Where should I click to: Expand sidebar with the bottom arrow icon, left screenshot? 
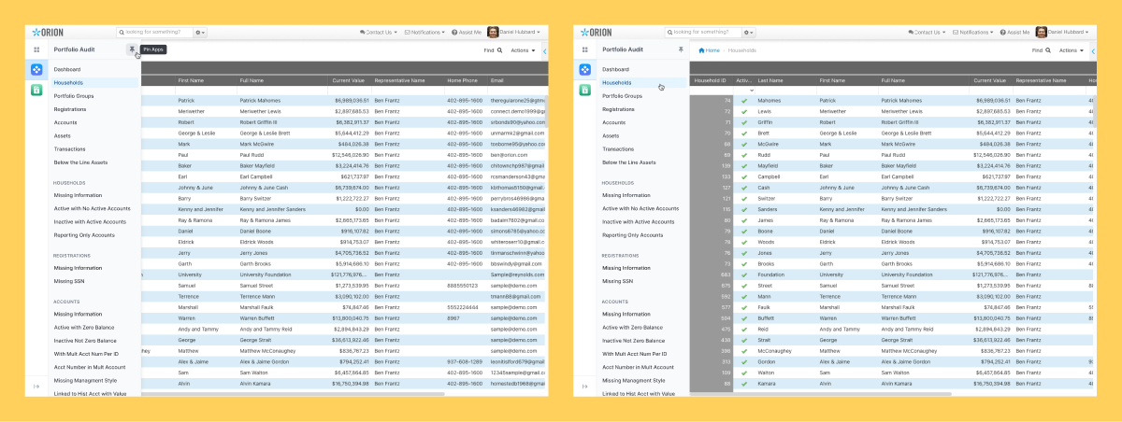pyautogui.click(x=36, y=387)
